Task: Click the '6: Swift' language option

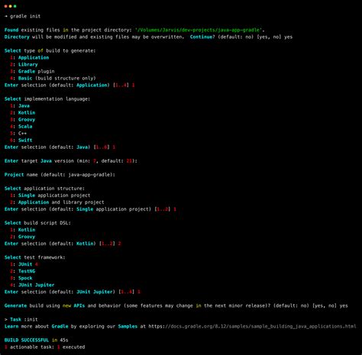Action: click(21, 140)
